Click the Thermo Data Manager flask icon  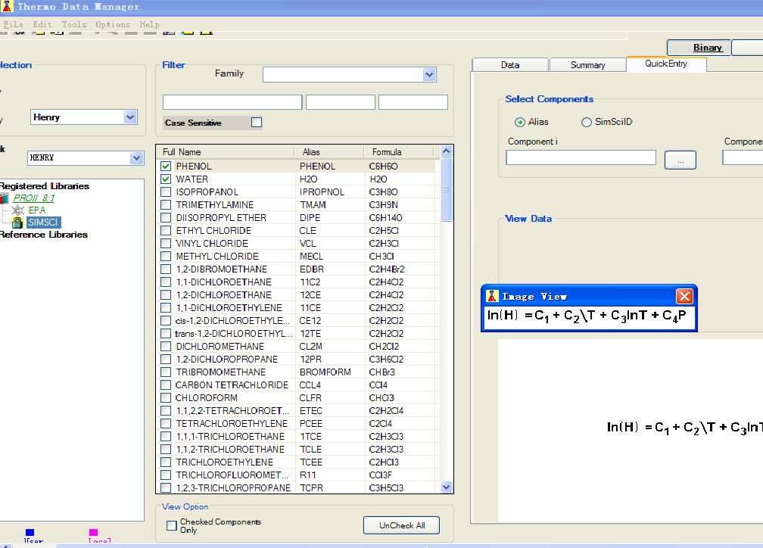point(6,7)
